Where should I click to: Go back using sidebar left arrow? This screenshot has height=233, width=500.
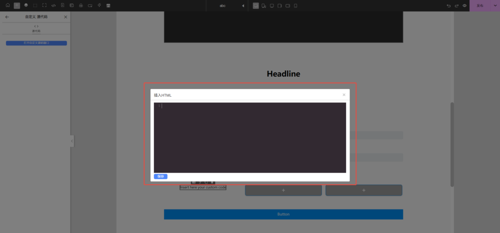point(7,17)
